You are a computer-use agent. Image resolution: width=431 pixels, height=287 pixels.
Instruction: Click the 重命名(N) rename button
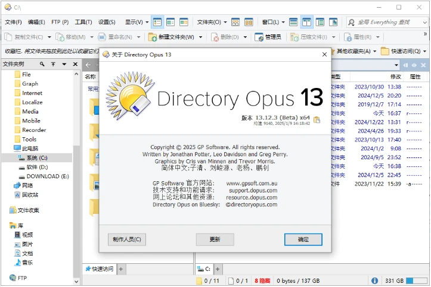(x=115, y=37)
